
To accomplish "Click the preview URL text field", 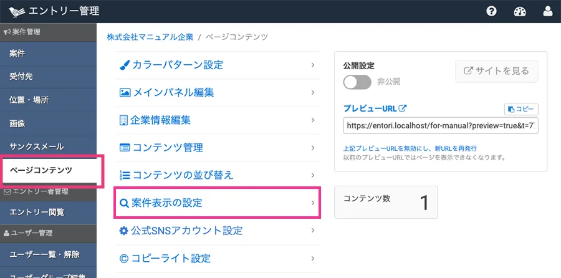I will point(441,125).
